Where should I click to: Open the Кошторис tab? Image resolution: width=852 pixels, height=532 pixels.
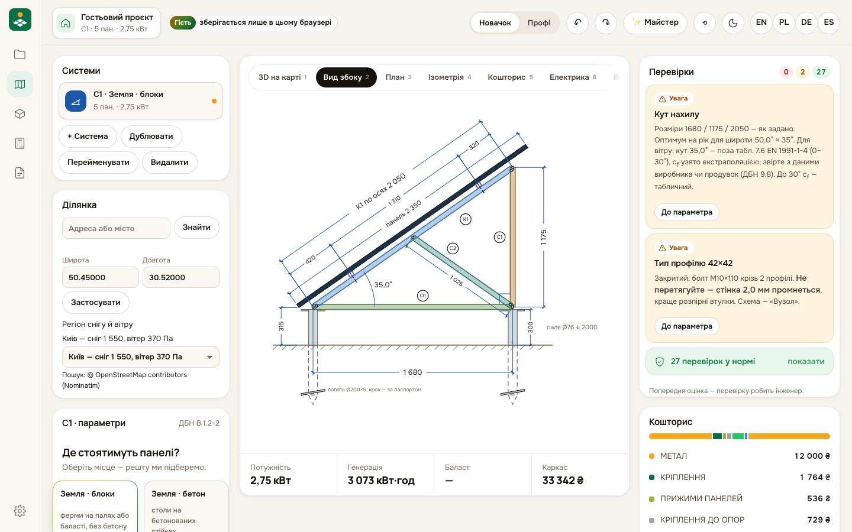tap(510, 77)
